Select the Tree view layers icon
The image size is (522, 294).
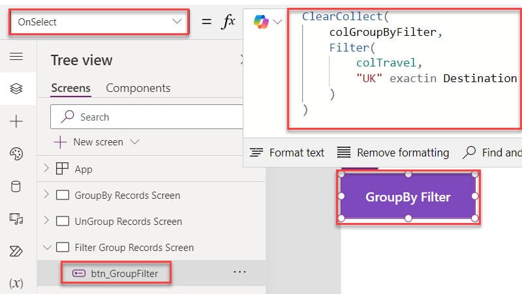[16, 89]
